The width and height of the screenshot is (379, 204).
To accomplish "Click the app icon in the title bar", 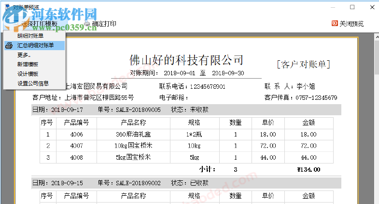I will click(x=8, y=7).
